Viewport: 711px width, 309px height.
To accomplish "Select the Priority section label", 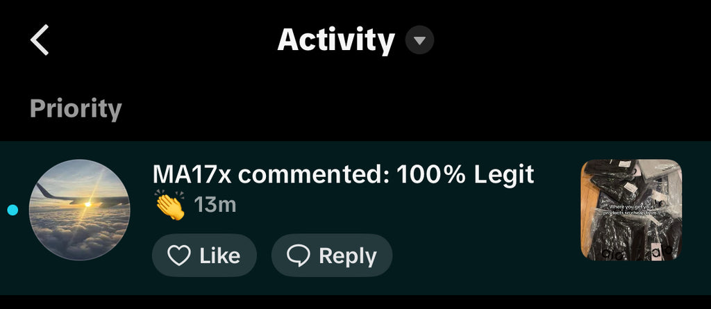I will click(x=76, y=109).
